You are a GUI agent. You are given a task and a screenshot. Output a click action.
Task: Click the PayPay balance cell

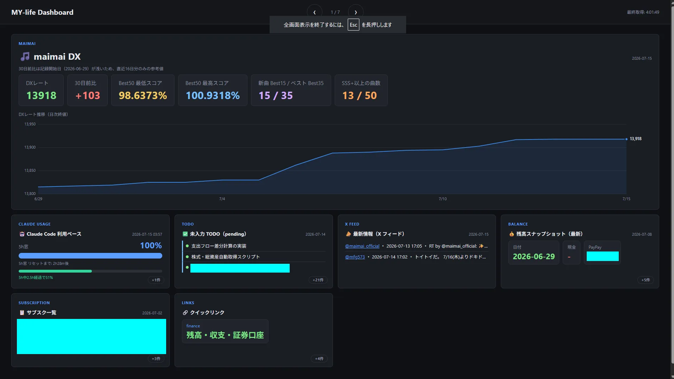(x=602, y=253)
